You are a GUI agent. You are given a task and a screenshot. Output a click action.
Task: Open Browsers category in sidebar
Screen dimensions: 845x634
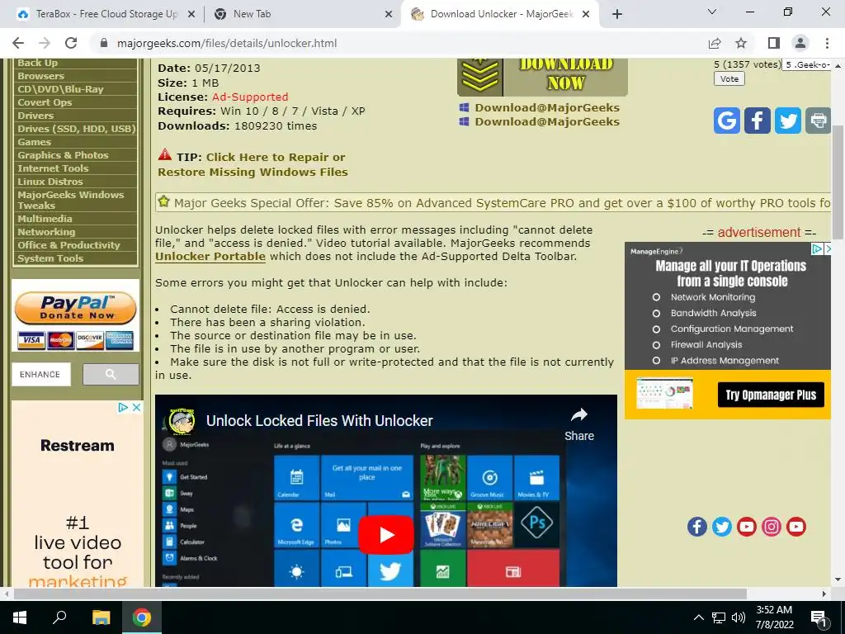tap(41, 76)
